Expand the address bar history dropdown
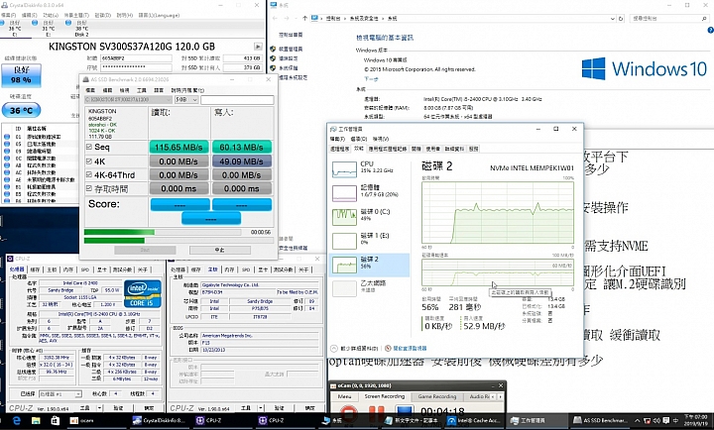 (x=613, y=19)
